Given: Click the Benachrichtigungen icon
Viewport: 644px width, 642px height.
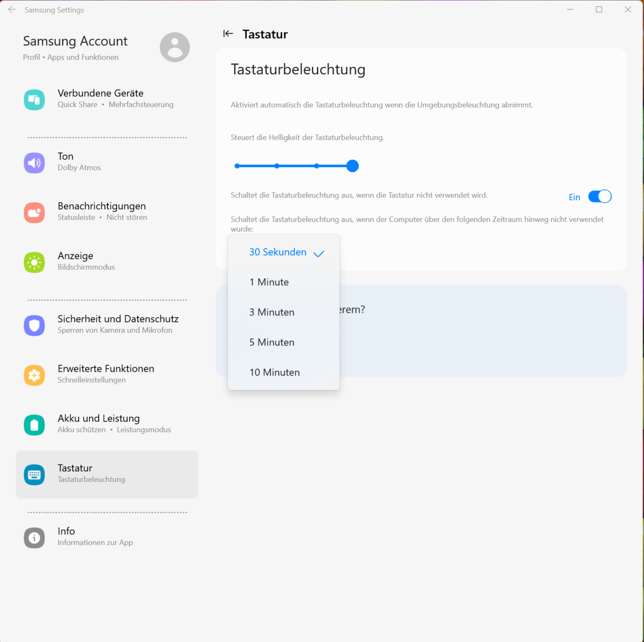Looking at the screenshot, I should (34, 212).
